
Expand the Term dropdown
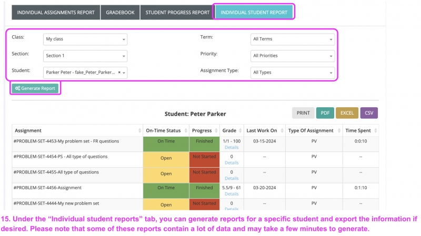point(292,39)
